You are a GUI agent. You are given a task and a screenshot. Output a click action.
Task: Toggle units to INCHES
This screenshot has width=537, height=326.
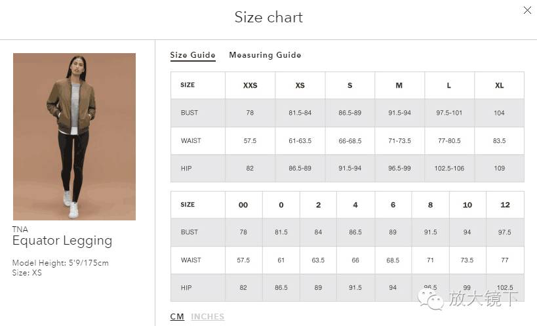click(x=208, y=316)
